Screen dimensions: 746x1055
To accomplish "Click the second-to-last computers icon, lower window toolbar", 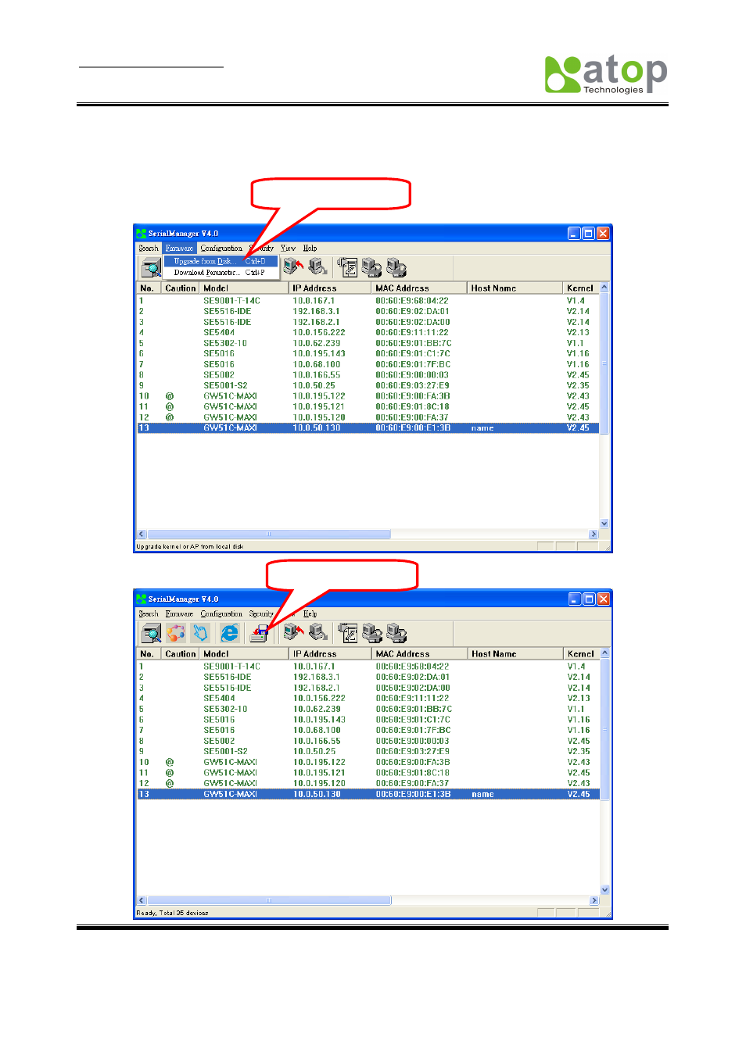I will (x=372, y=633).
